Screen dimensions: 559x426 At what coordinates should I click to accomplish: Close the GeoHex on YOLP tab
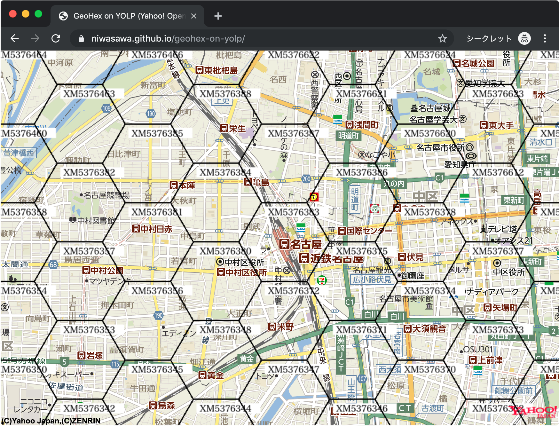(x=194, y=16)
